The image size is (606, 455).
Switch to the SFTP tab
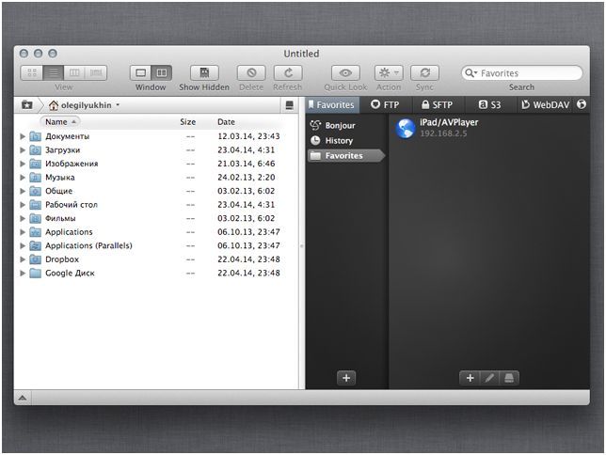pyautogui.click(x=437, y=105)
